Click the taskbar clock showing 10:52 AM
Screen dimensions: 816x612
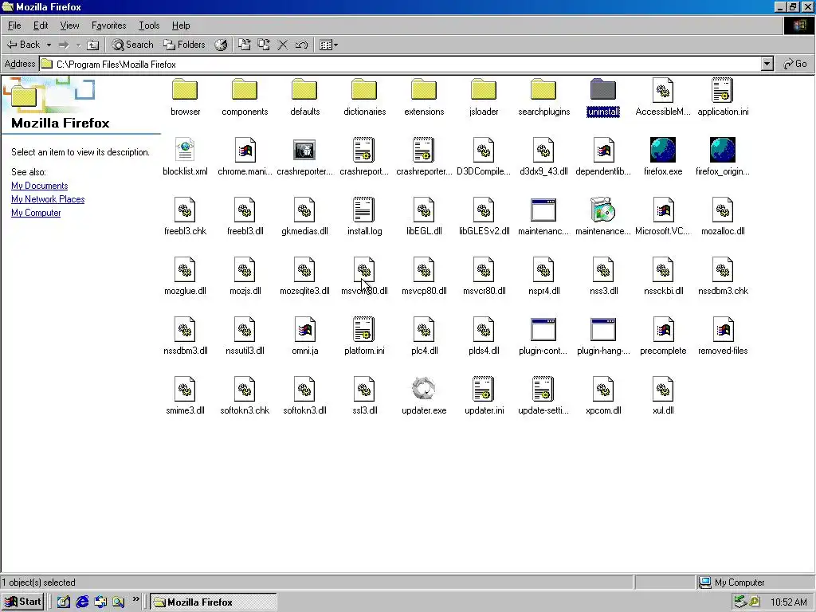click(788, 602)
